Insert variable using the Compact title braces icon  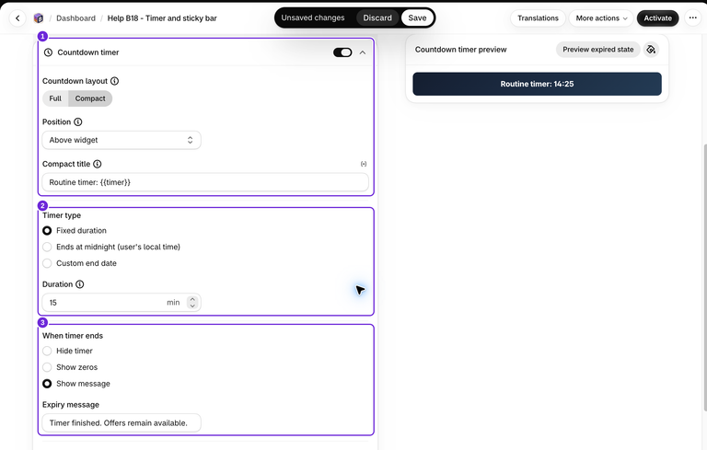coord(364,164)
